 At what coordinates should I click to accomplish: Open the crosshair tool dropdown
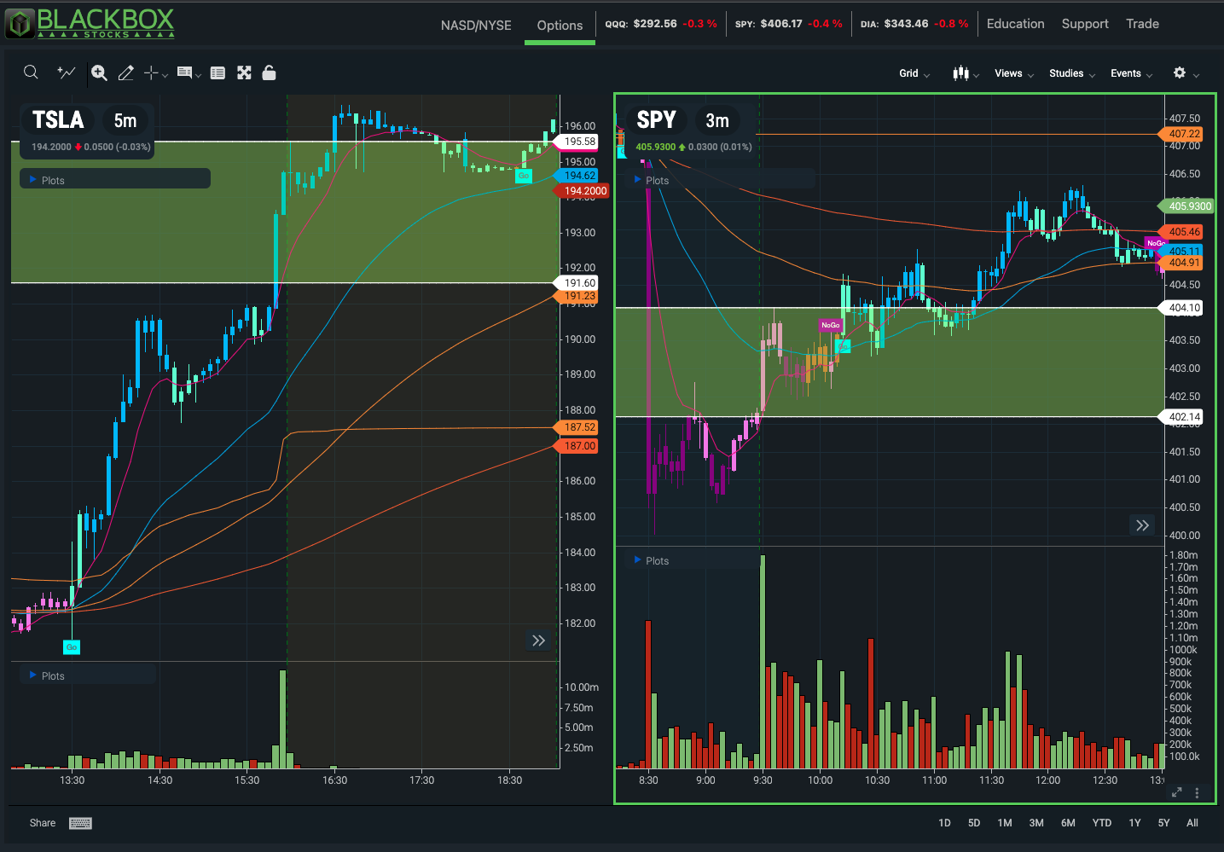[x=155, y=73]
